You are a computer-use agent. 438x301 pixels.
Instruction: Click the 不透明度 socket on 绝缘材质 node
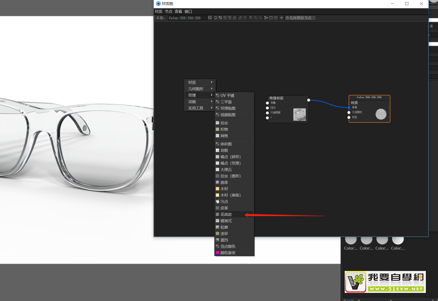pyautogui.click(x=267, y=113)
